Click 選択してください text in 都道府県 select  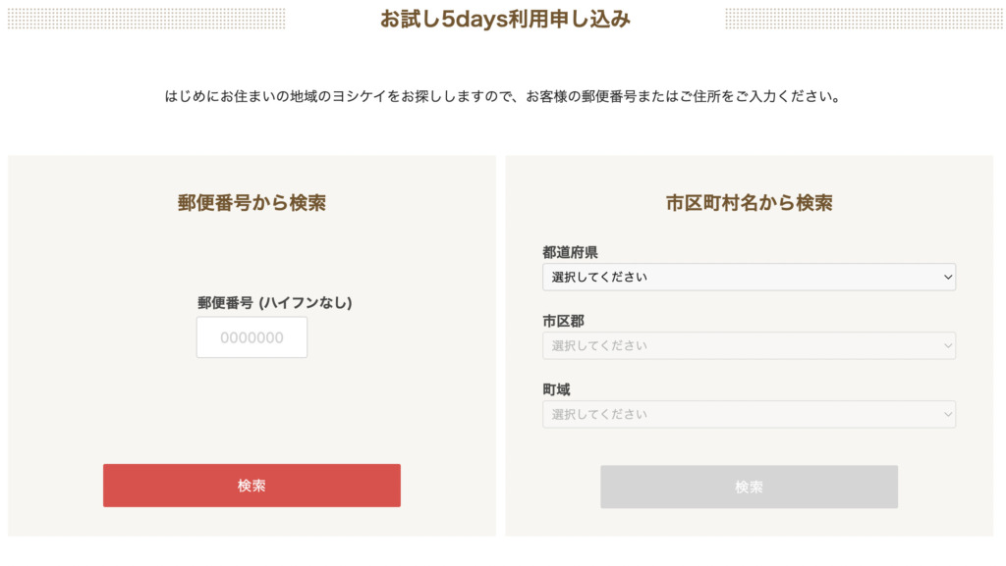coord(599,278)
